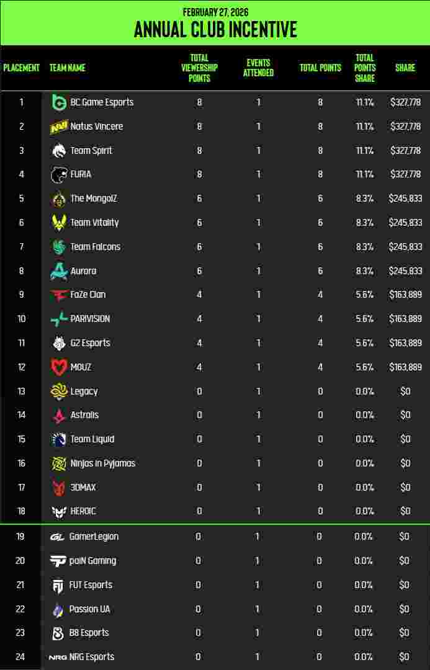
Task: Click the FURIA panther logo
Action: [x=58, y=174]
